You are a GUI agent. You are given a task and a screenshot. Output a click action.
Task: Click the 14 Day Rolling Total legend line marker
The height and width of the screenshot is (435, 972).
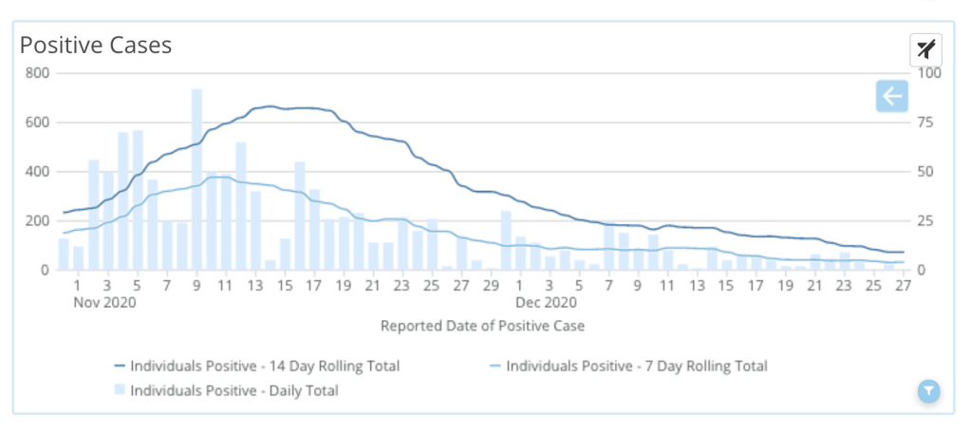120,367
